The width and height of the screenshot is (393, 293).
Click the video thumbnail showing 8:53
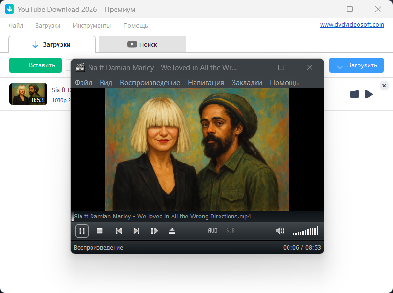coord(28,94)
